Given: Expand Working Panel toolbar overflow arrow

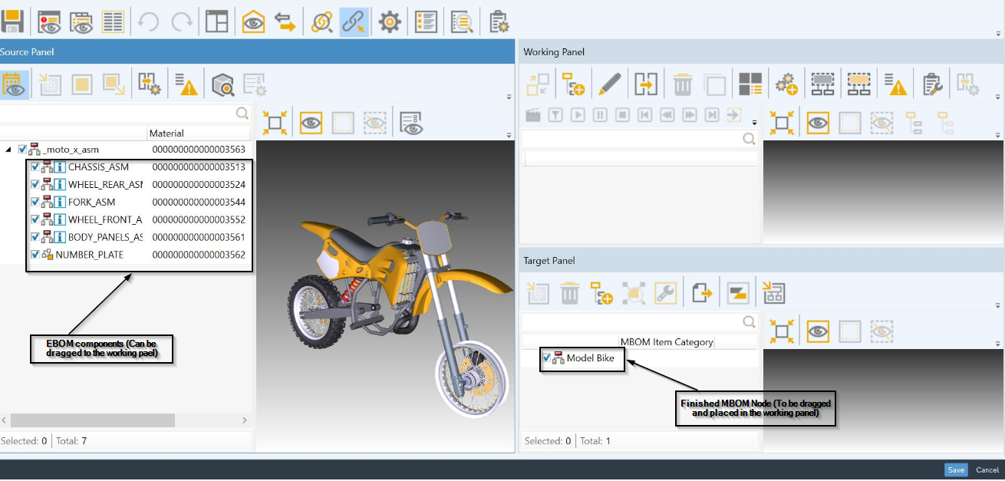Looking at the screenshot, I should coord(1000,97).
